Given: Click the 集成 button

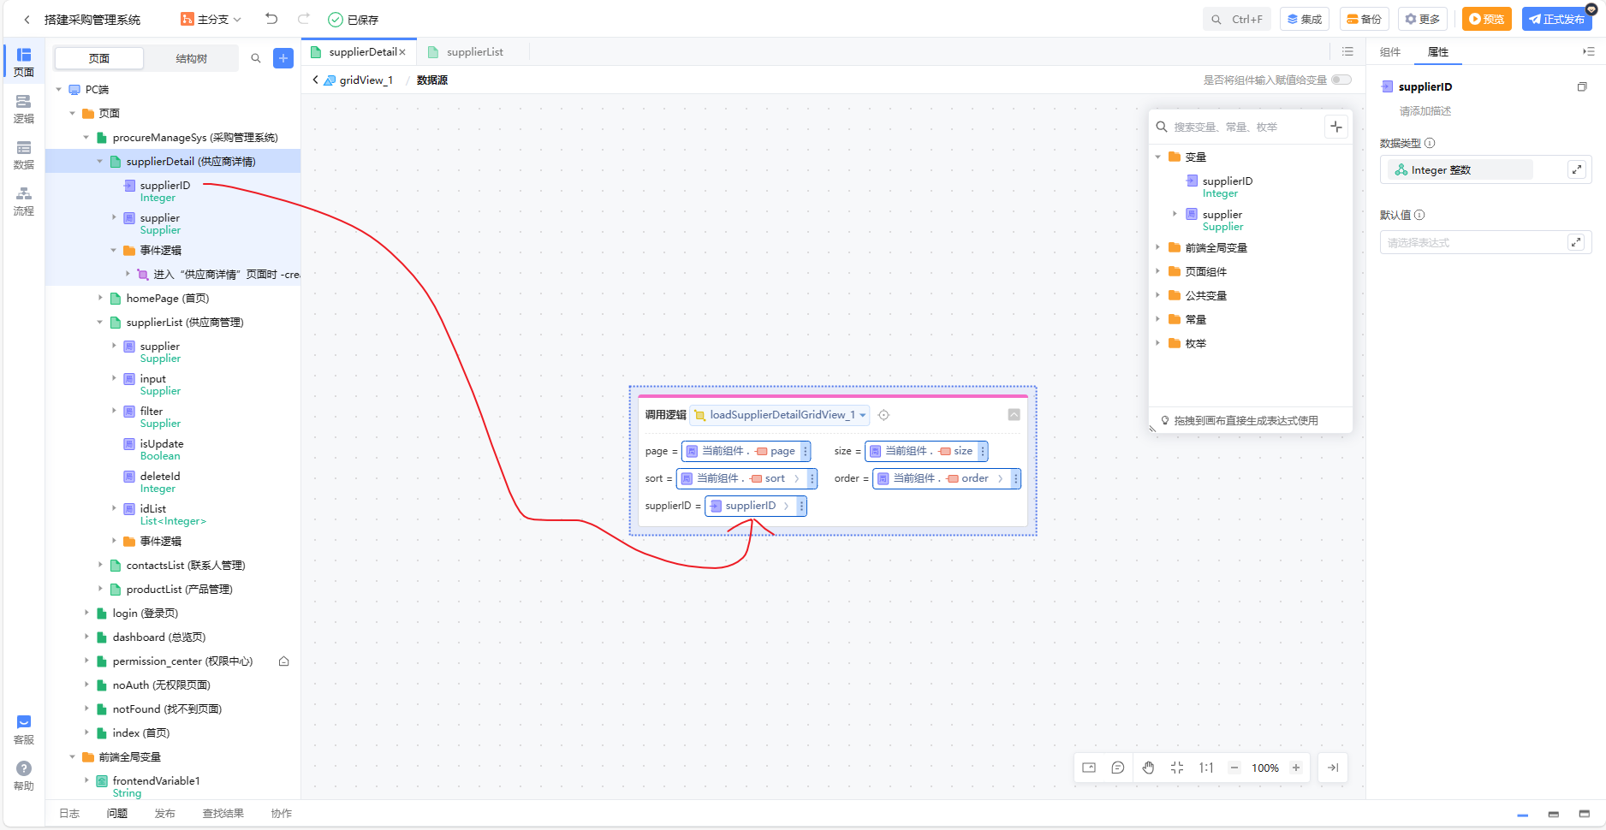Looking at the screenshot, I should click(1305, 19).
